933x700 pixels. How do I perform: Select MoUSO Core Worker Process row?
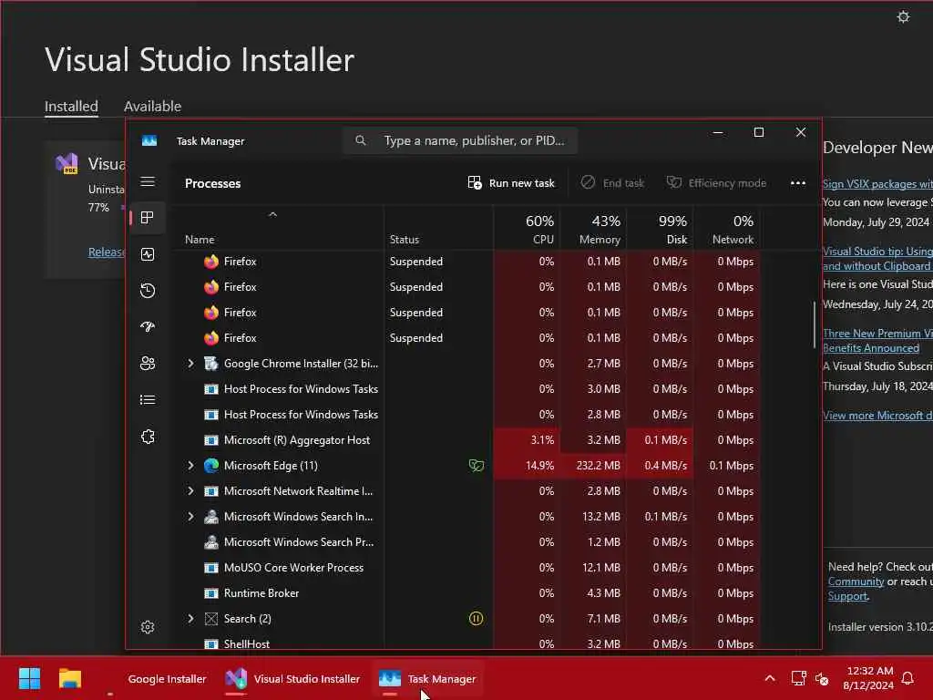pos(465,567)
